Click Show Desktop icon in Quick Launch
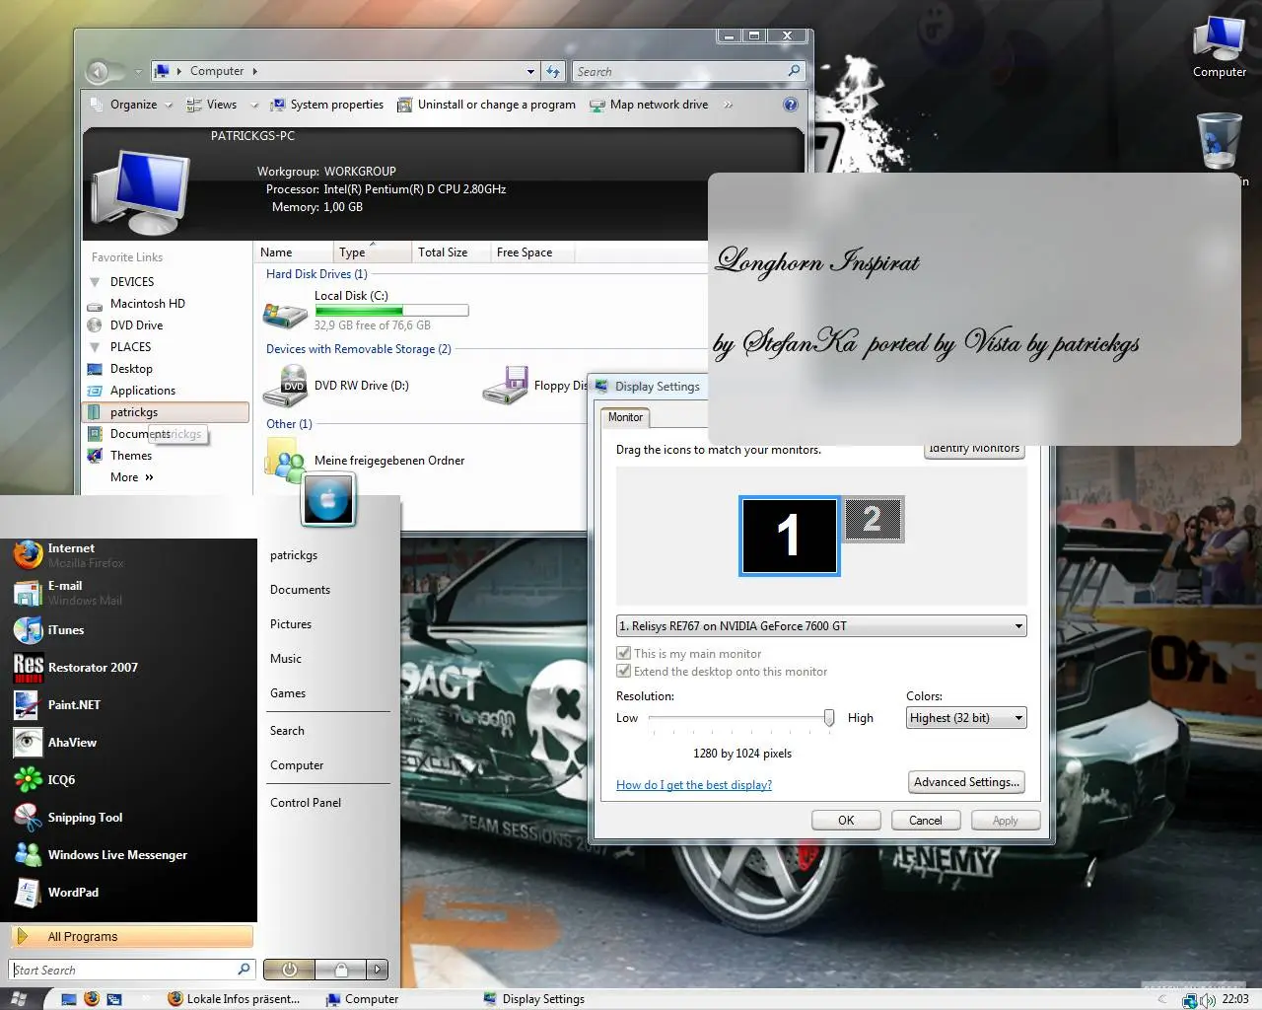Screen dimensions: 1262x1010 (69, 999)
